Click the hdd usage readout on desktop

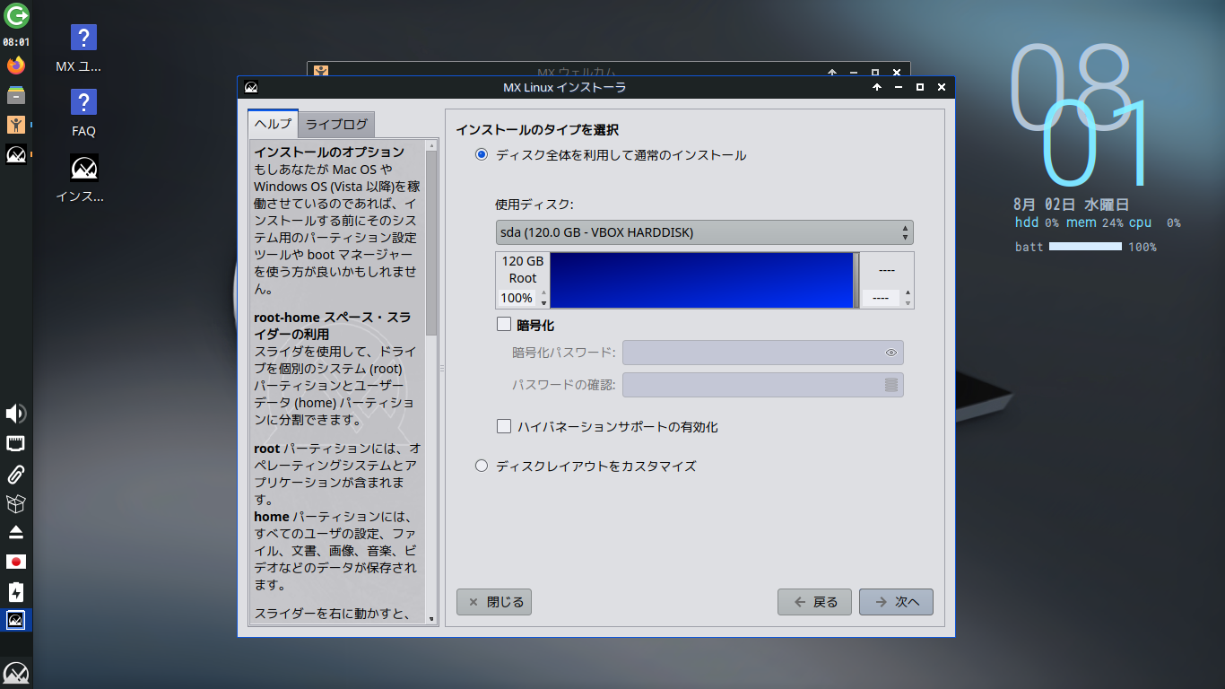click(1037, 222)
